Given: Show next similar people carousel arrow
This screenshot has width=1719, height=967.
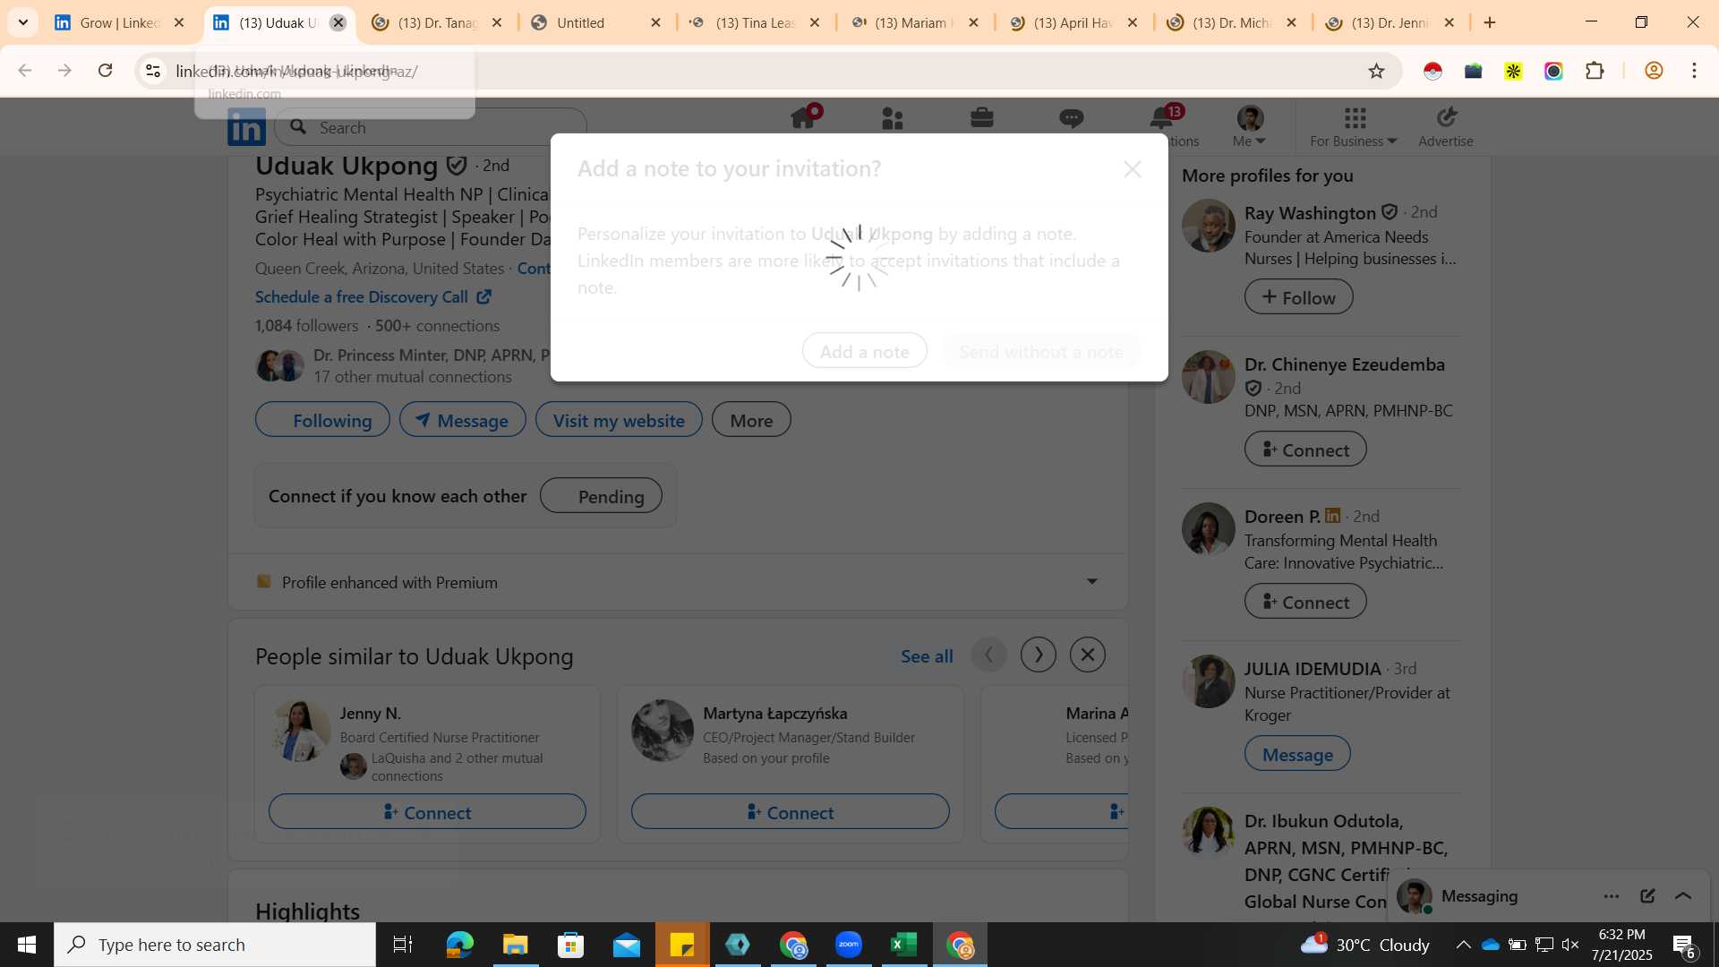Looking at the screenshot, I should [x=1039, y=655].
